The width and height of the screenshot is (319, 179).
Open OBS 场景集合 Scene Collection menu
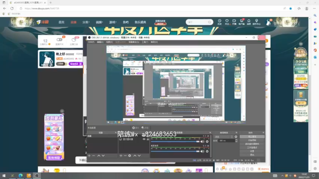pos(134,42)
